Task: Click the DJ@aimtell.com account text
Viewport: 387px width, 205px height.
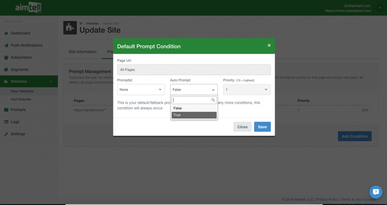Action: tap(358, 6)
